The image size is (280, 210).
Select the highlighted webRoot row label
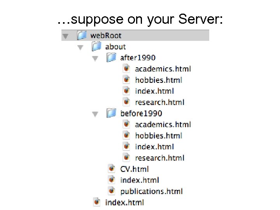[106, 35]
